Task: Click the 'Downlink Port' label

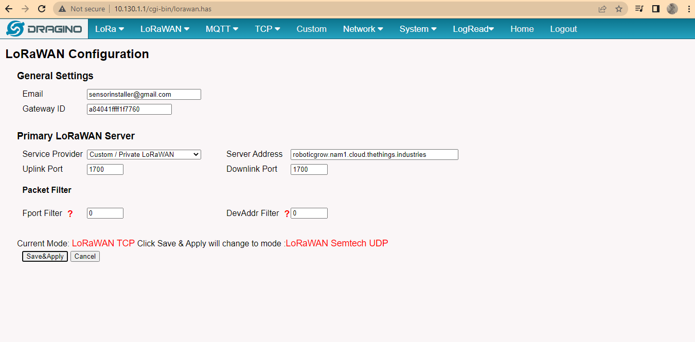Action: click(x=252, y=169)
